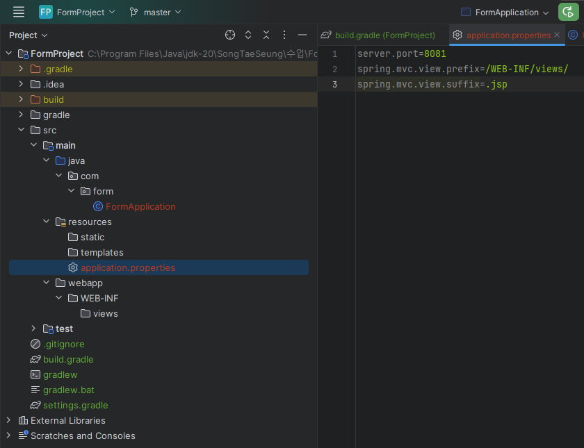584x448 pixels.
Task: Expand External Libraries
Action: point(8,420)
